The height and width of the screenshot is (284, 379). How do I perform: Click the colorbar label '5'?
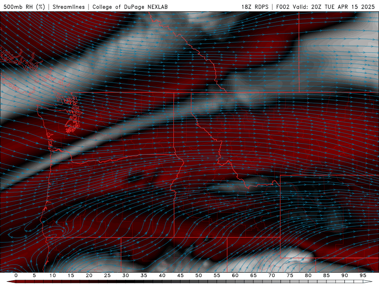(34, 275)
